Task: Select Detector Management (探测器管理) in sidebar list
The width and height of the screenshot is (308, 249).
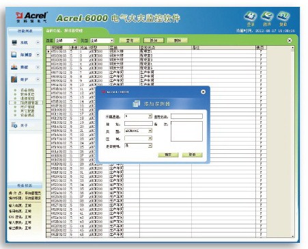Action: [29, 103]
